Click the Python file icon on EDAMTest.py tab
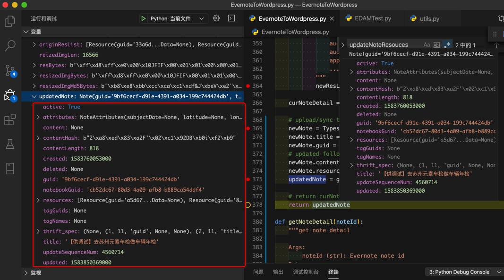The height and width of the screenshot is (280, 504). pyautogui.click(x=349, y=18)
